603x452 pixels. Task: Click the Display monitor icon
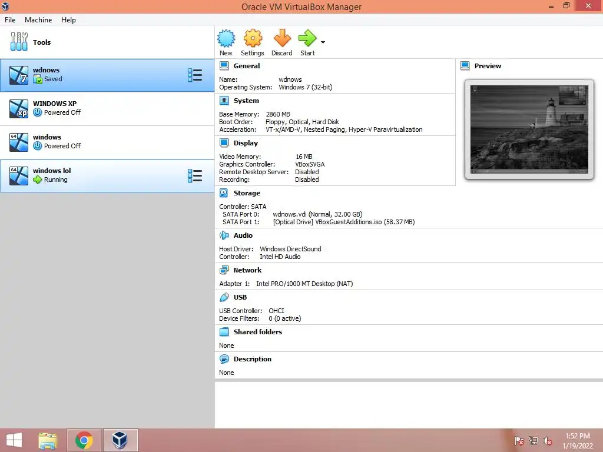(x=224, y=142)
